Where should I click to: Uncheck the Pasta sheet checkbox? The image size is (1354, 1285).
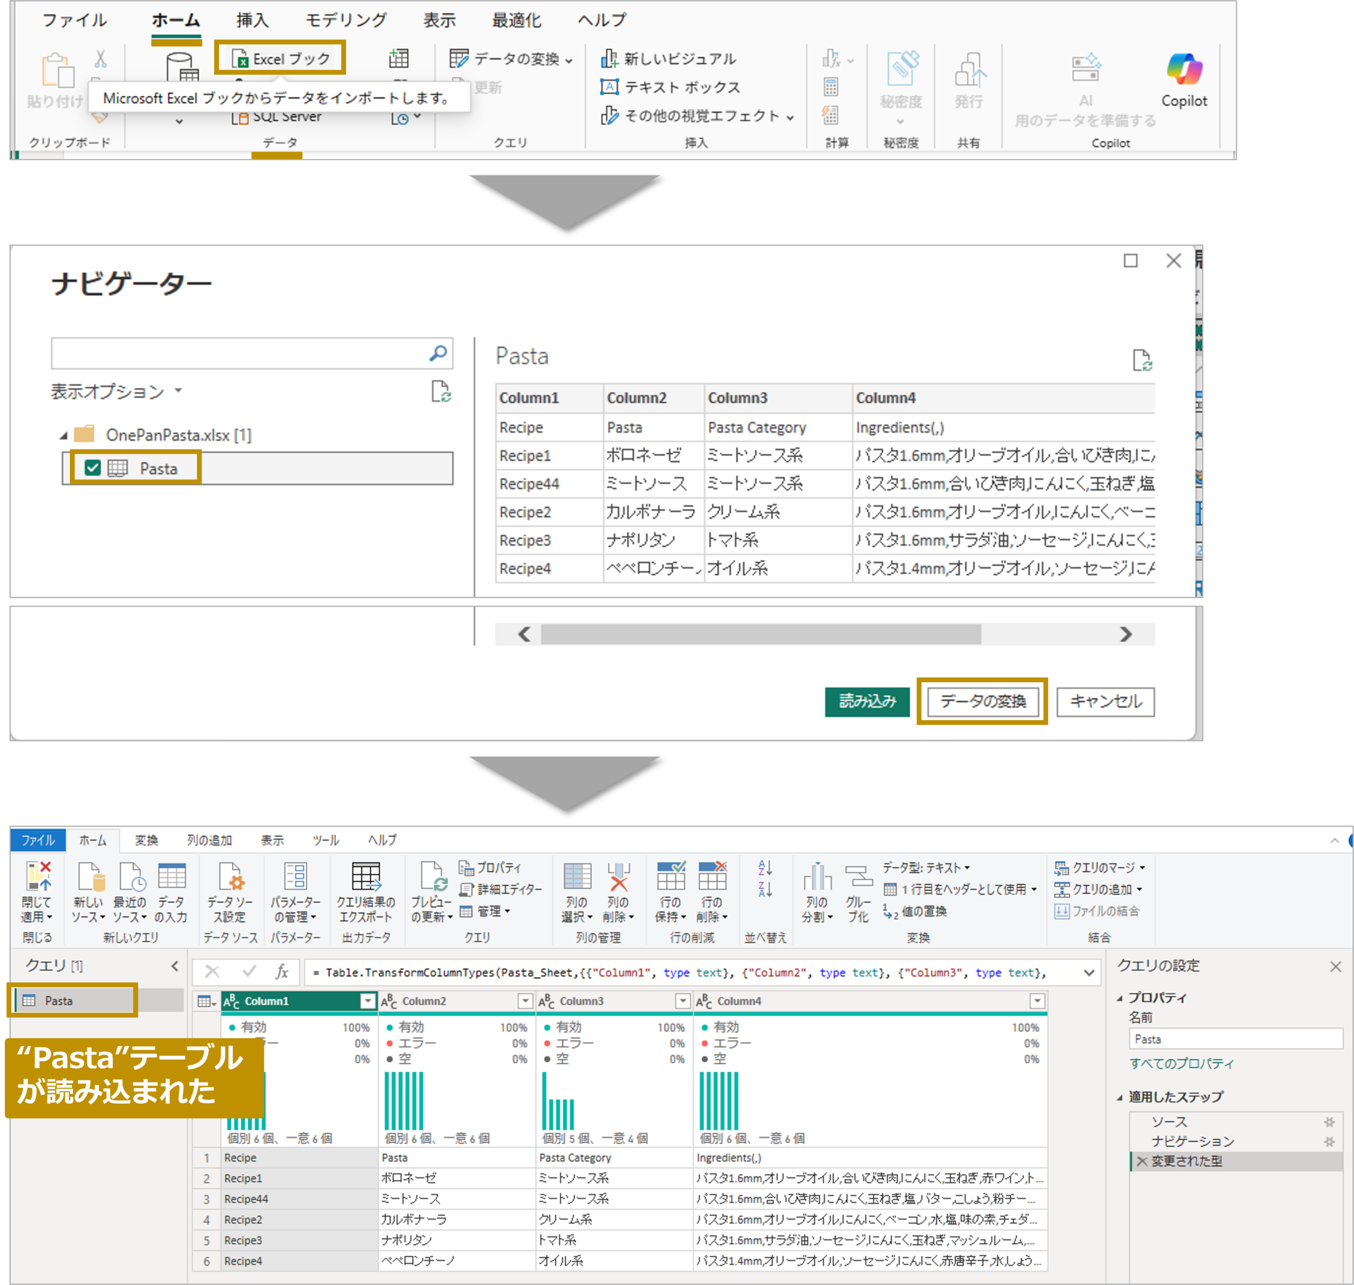click(93, 468)
